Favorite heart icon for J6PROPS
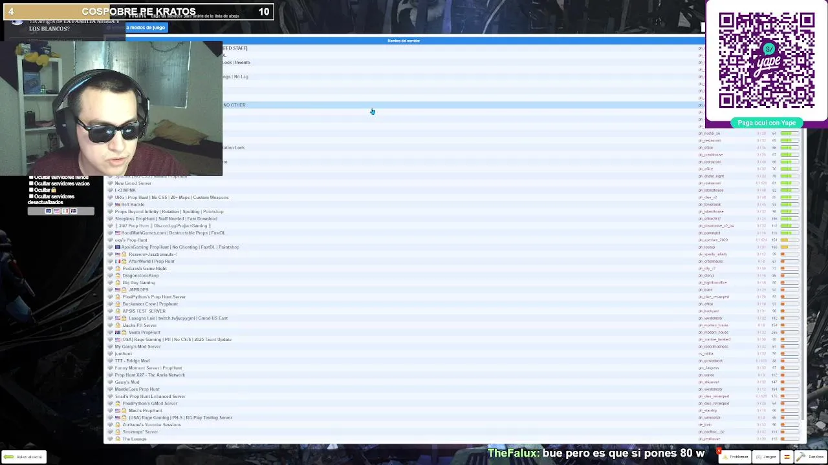Image resolution: width=828 pixels, height=465 pixels. coord(110,290)
